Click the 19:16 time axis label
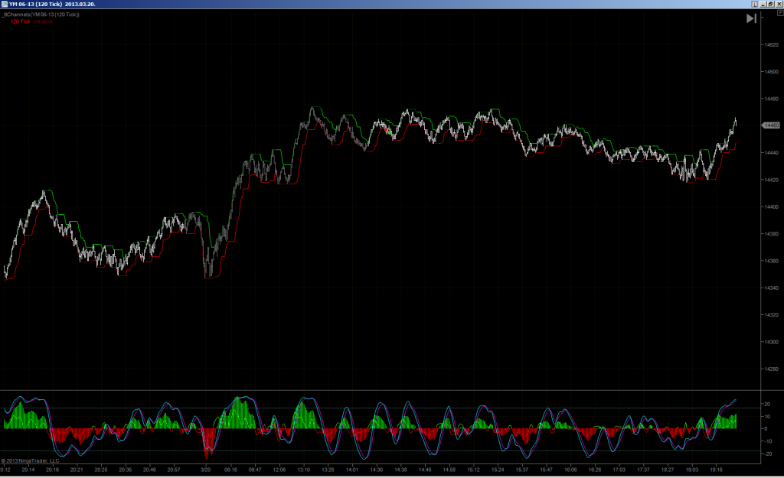784x478 pixels. click(x=716, y=470)
